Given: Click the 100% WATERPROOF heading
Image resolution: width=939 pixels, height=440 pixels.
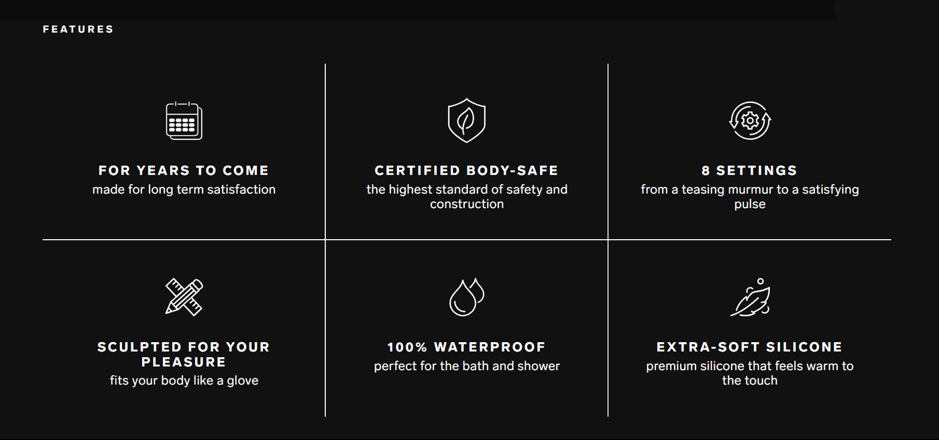Looking at the screenshot, I should click(x=467, y=348).
